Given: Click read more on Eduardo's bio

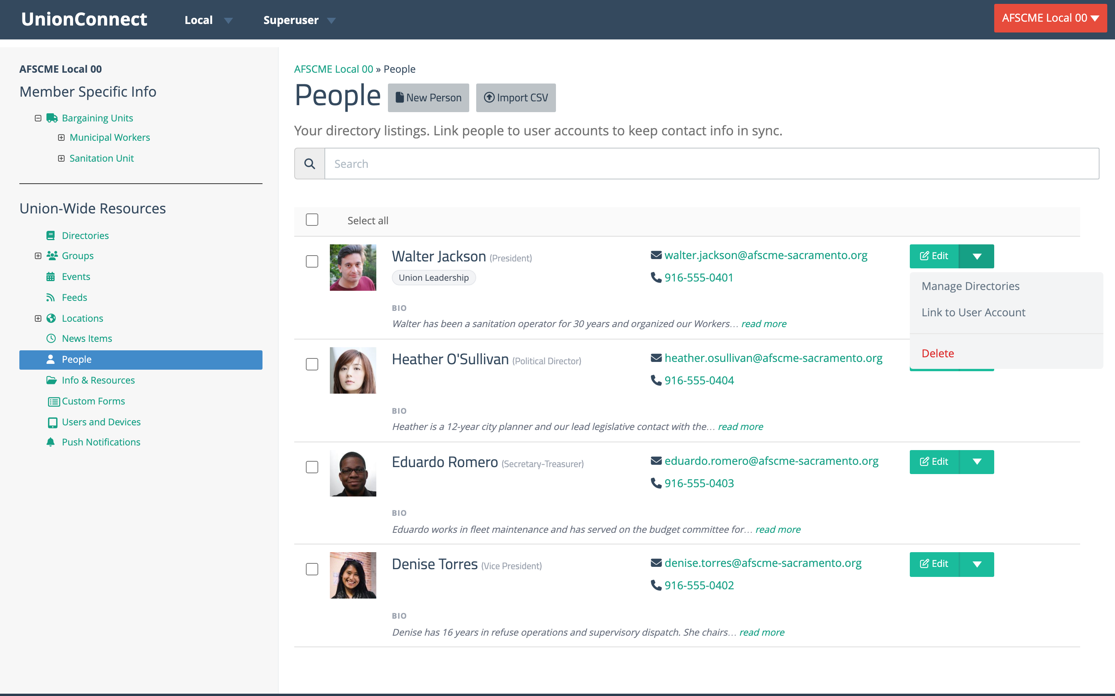Looking at the screenshot, I should coord(778,529).
